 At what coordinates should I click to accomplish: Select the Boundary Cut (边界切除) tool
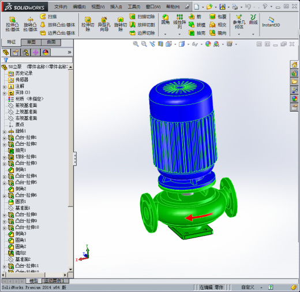[x=142, y=33]
